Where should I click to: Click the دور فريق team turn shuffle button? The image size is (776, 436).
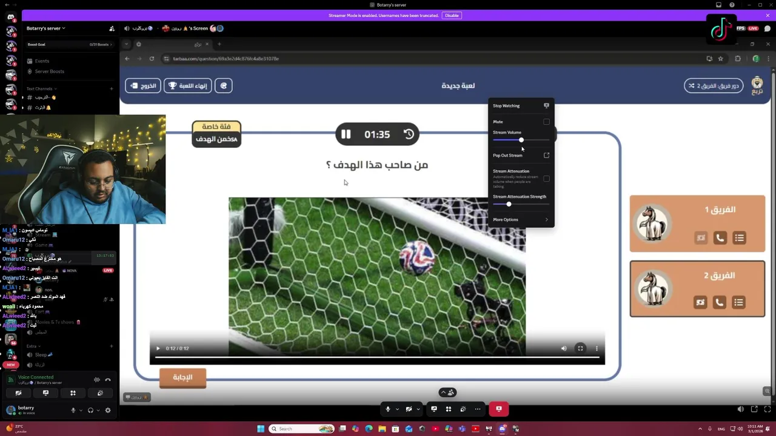tap(714, 86)
